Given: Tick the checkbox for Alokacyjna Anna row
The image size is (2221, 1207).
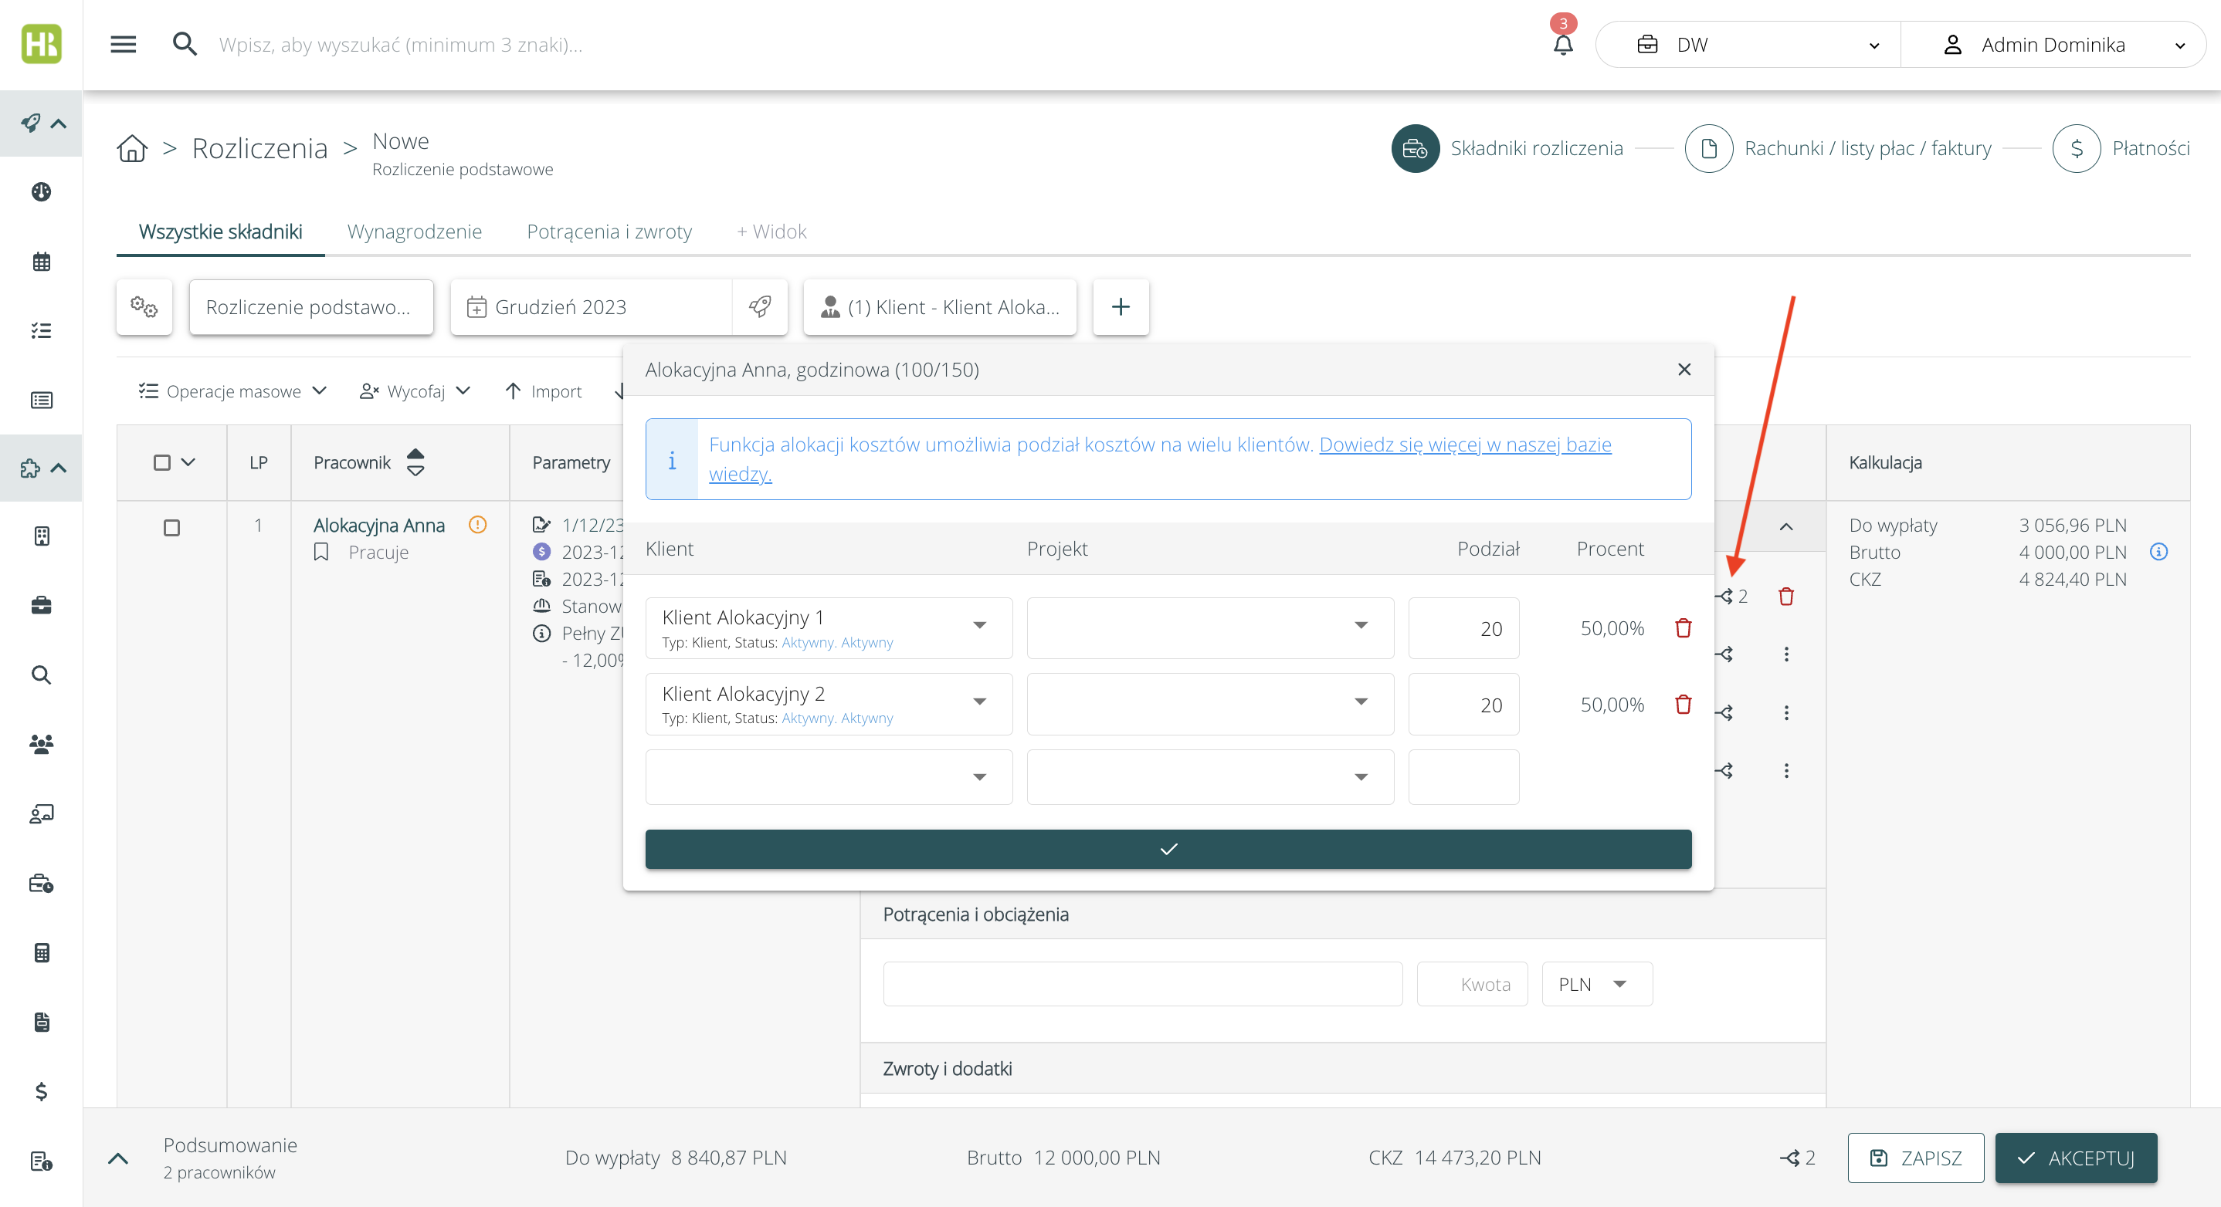Looking at the screenshot, I should [171, 527].
